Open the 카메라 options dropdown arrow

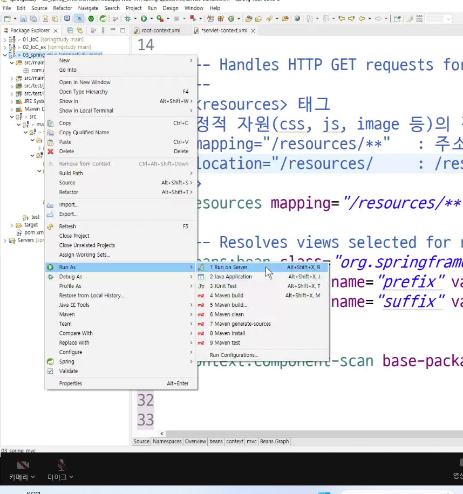tap(33, 477)
